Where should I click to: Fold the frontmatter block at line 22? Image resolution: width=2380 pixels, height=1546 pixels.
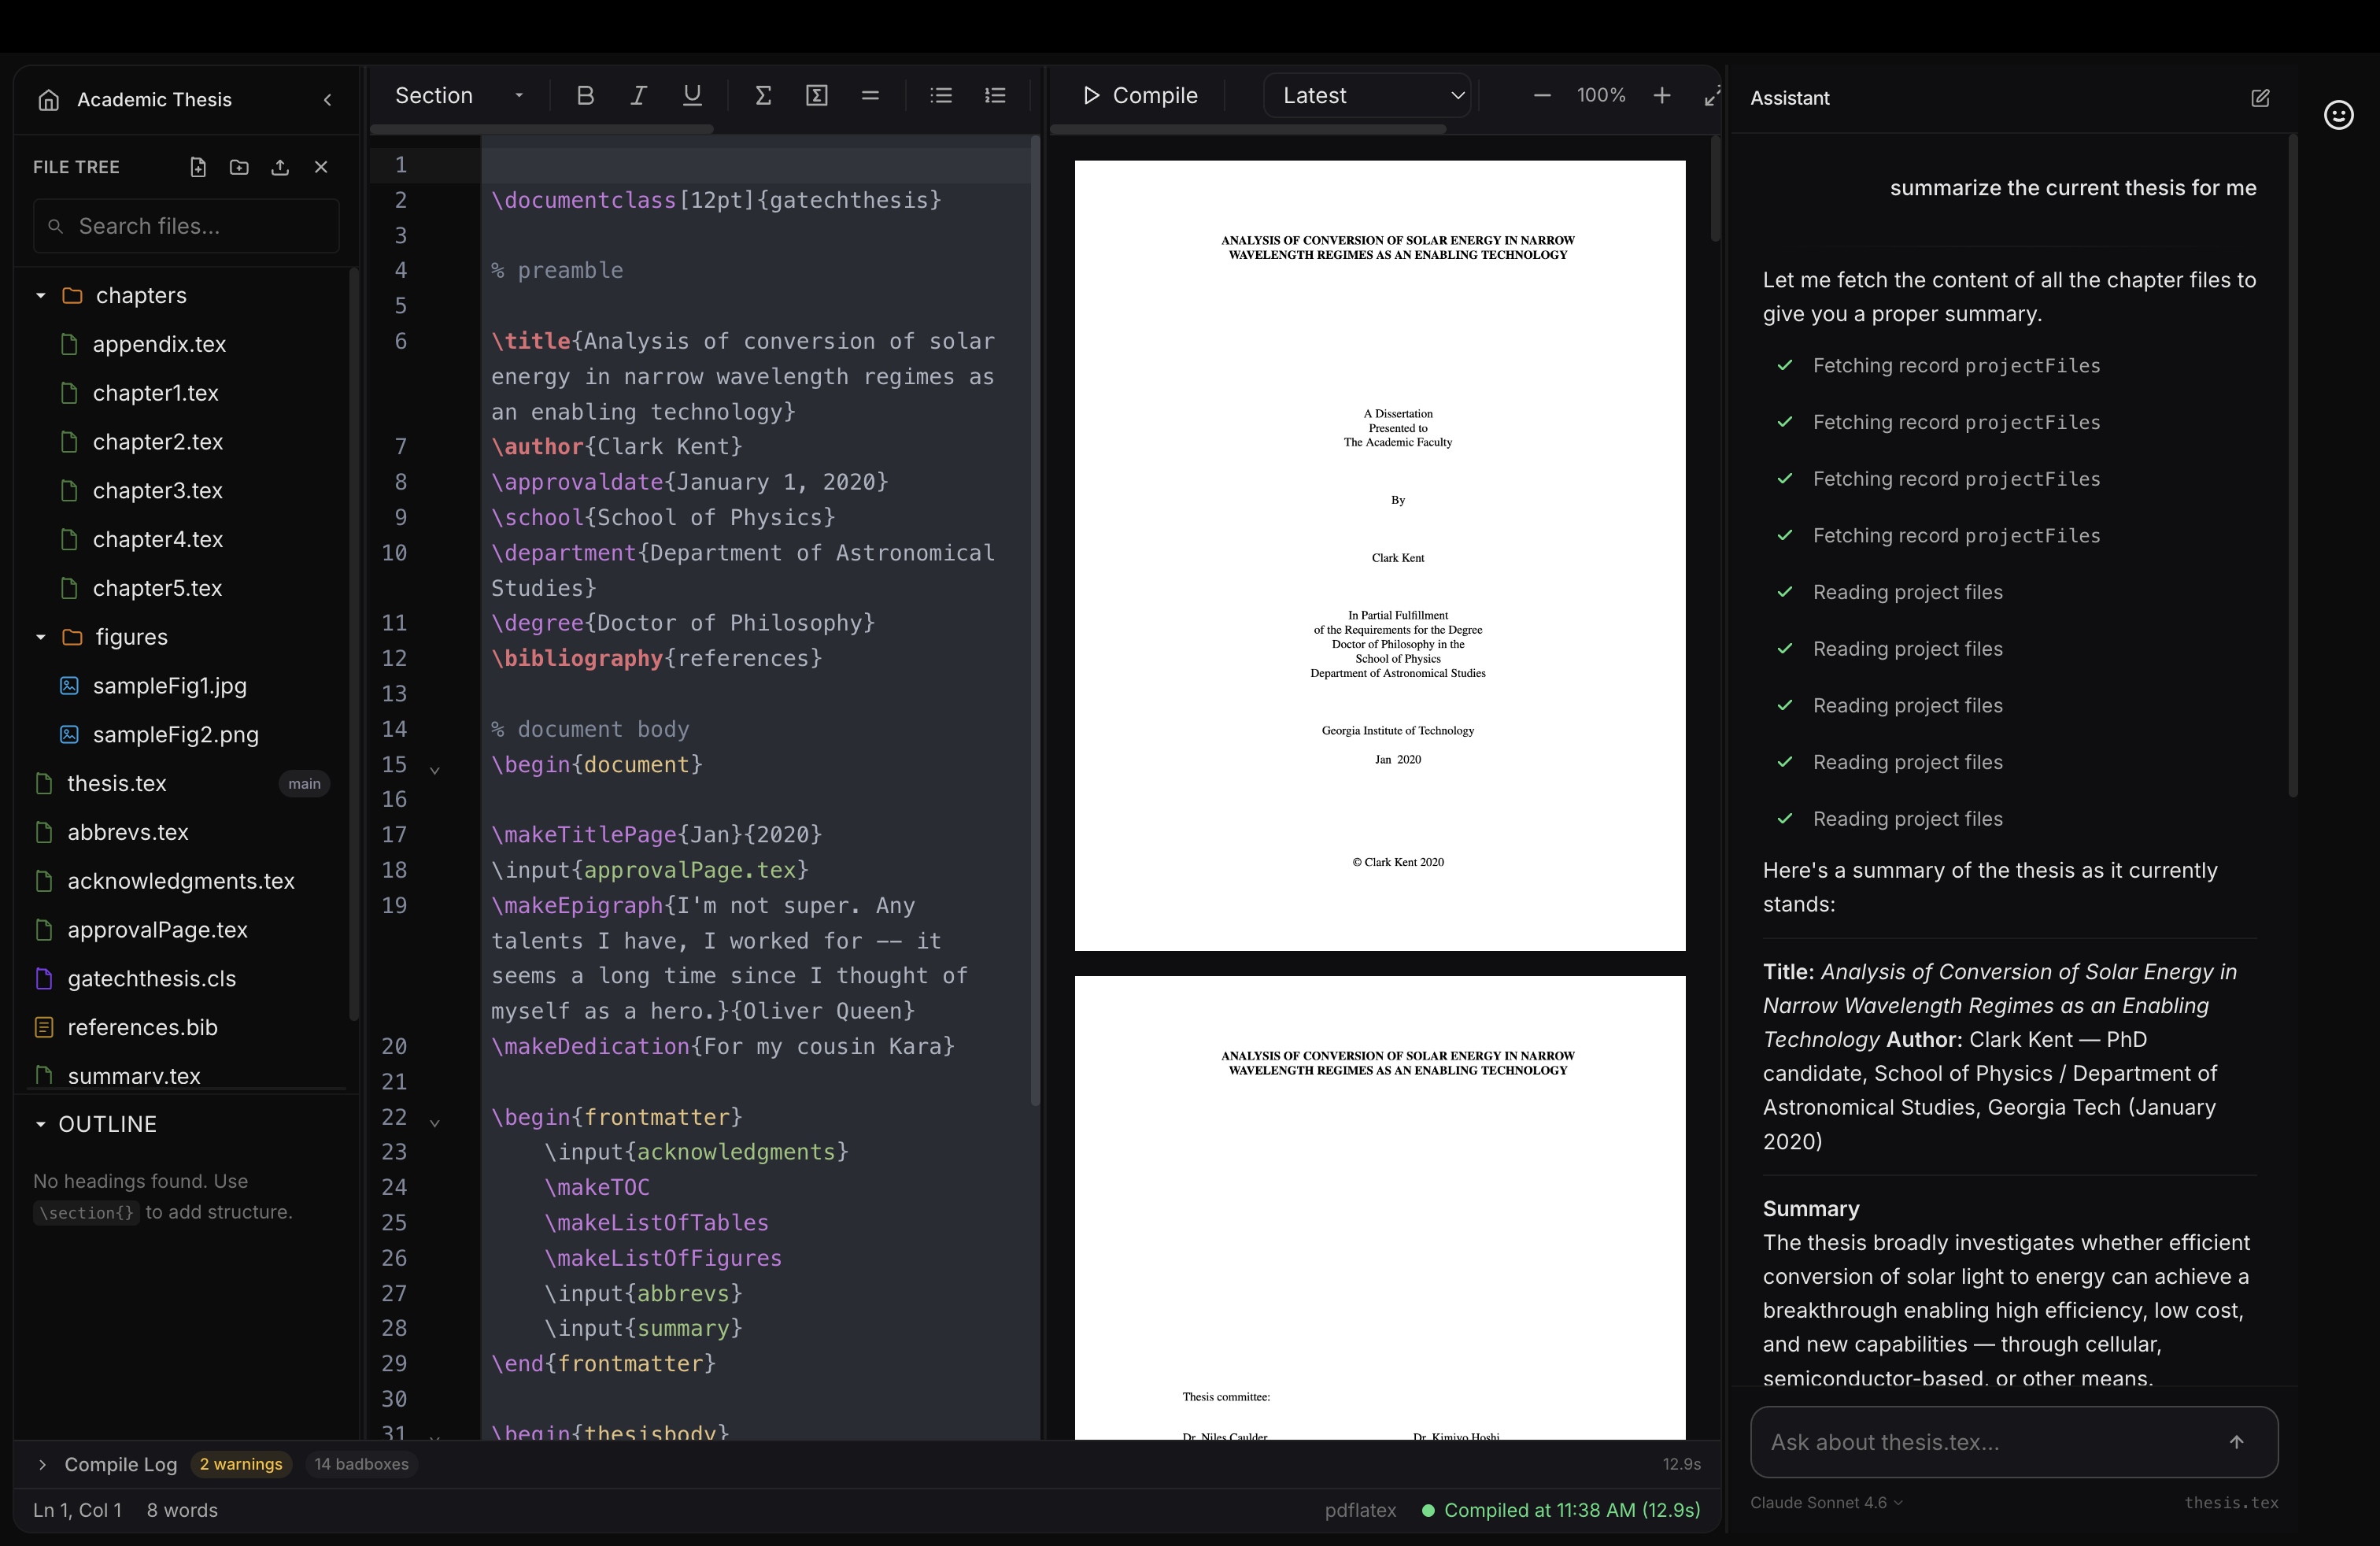[435, 1122]
